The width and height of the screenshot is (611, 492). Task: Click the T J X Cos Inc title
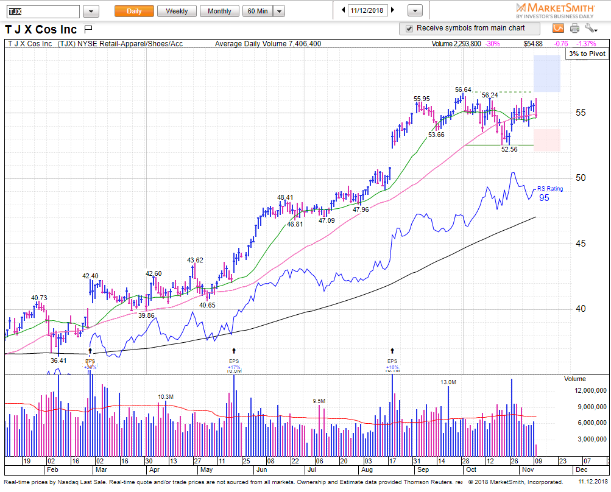tap(41, 30)
